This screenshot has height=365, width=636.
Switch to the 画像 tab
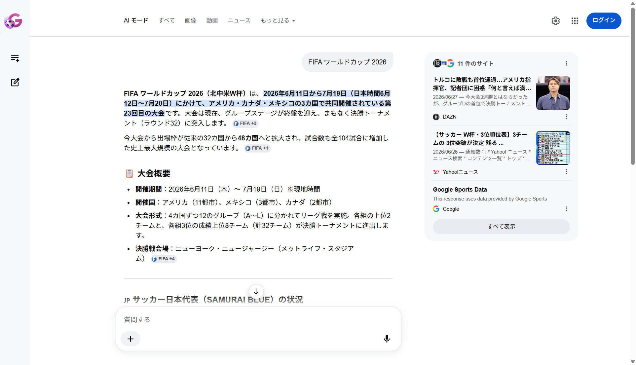[x=191, y=20]
